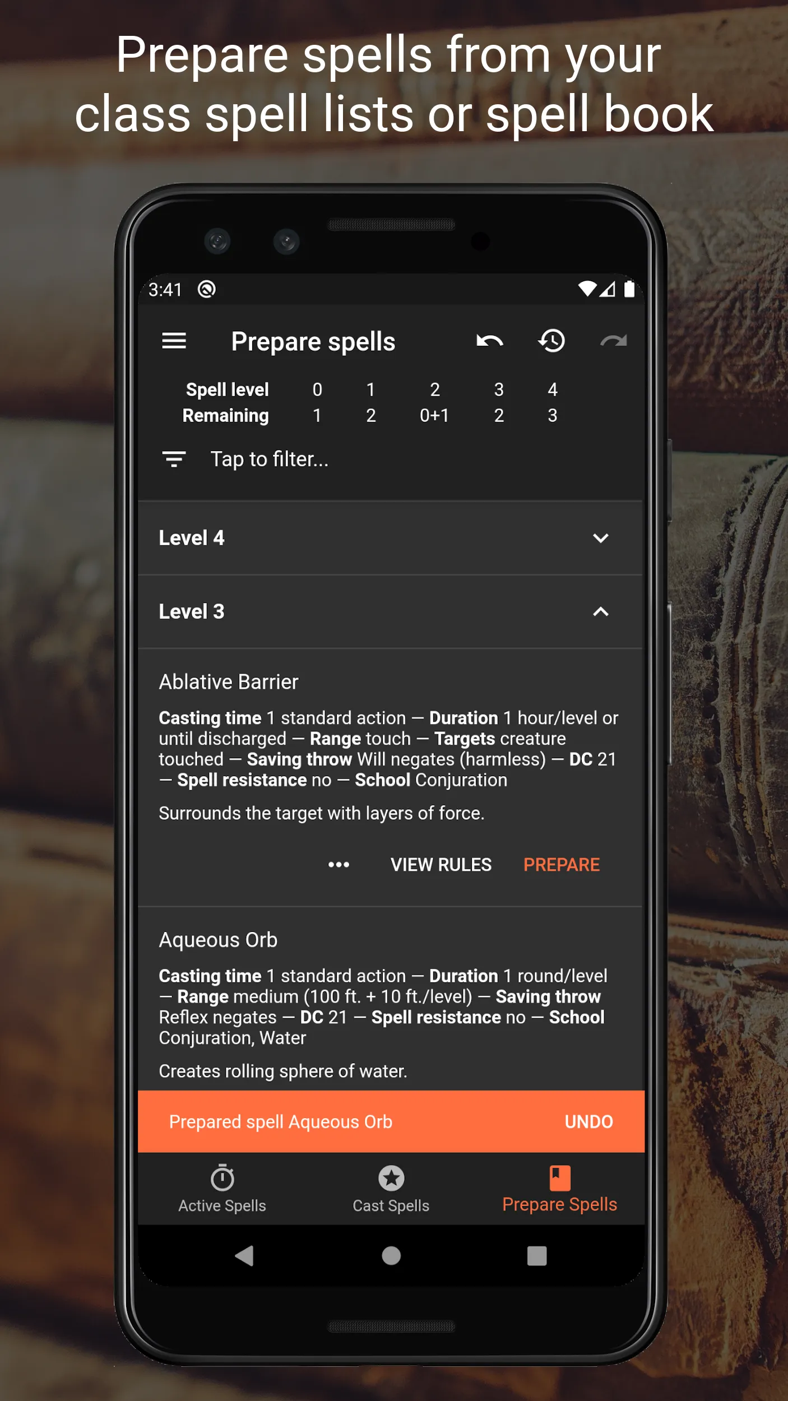The width and height of the screenshot is (788, 1401).
Task: Tap 'Creates rolling sphere of water.' description
Action: 283,1071
